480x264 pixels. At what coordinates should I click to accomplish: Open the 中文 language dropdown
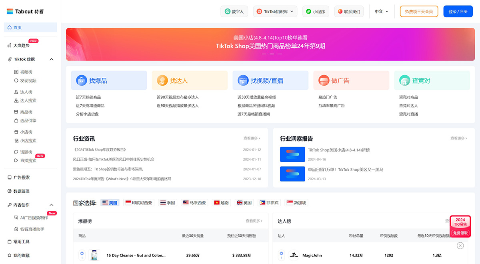click(x=380, y=11)
